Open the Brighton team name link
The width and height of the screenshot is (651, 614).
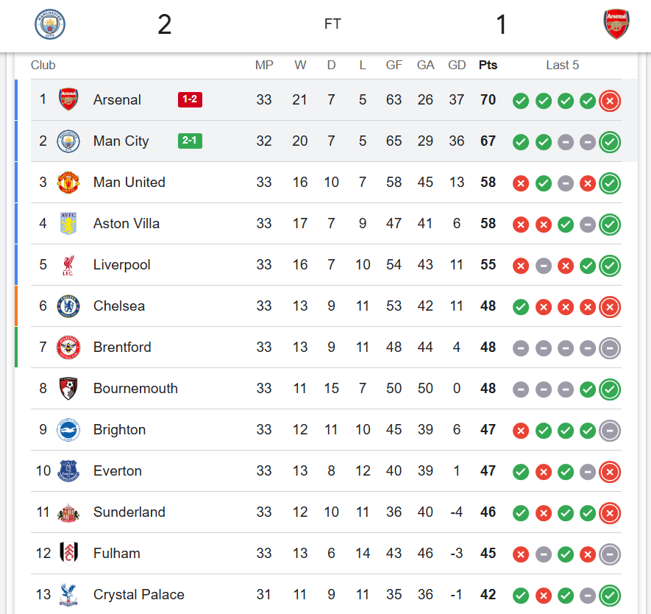(x=119, y=430)
